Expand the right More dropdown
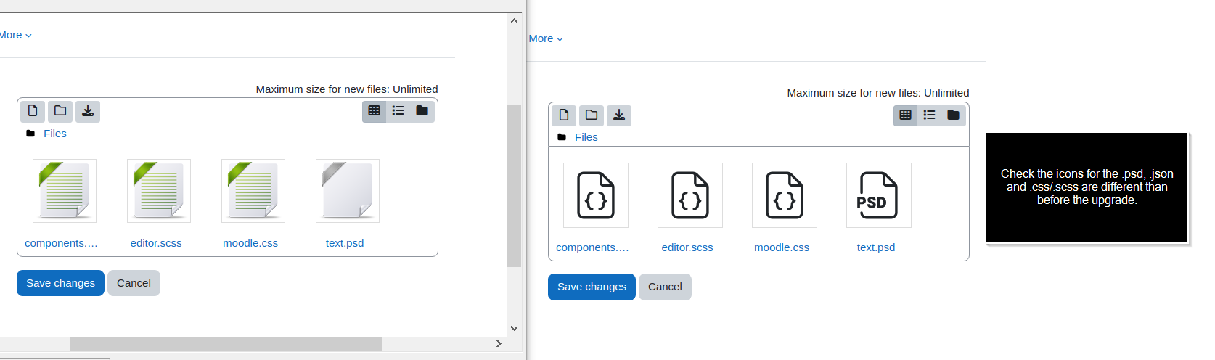The height and width of the screenshot is (360, 1215). pos(546,38)
